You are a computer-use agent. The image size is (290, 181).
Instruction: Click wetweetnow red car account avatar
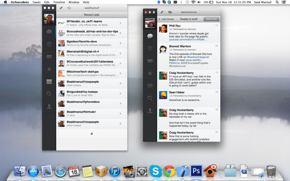point(150,23)
